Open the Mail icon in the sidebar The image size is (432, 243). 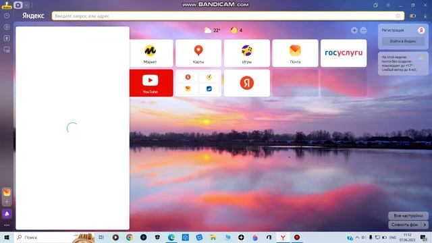(x=7, y=192)
